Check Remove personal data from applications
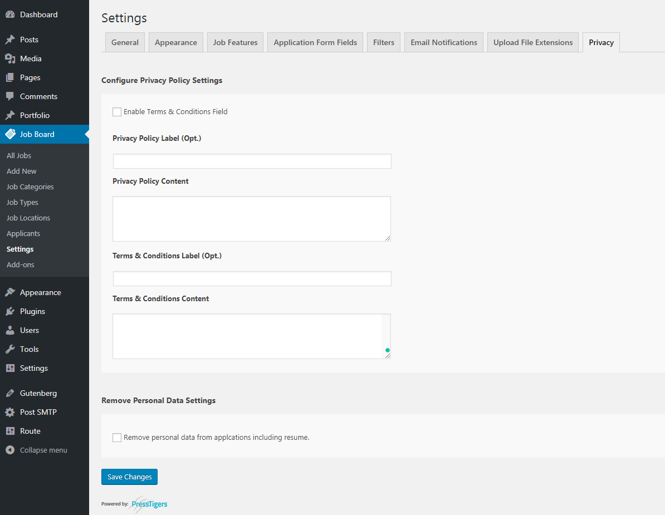The image size is (665, 515). (x=117, y=438)
